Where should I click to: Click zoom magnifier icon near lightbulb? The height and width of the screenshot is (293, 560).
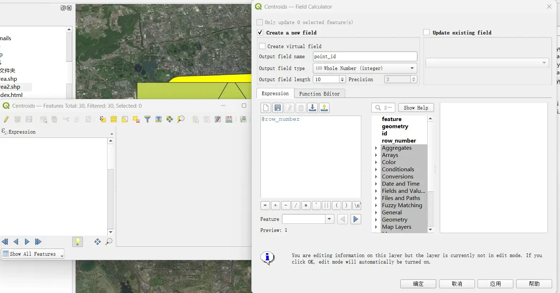tap(109, 242)
